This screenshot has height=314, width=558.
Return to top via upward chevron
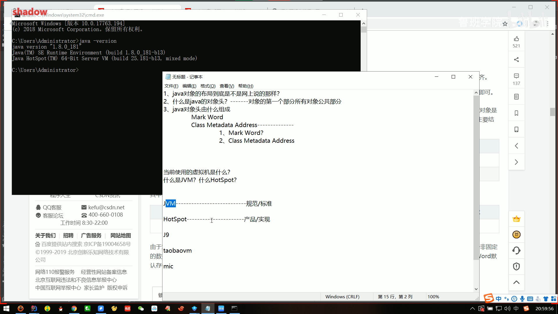coord(516,282)
